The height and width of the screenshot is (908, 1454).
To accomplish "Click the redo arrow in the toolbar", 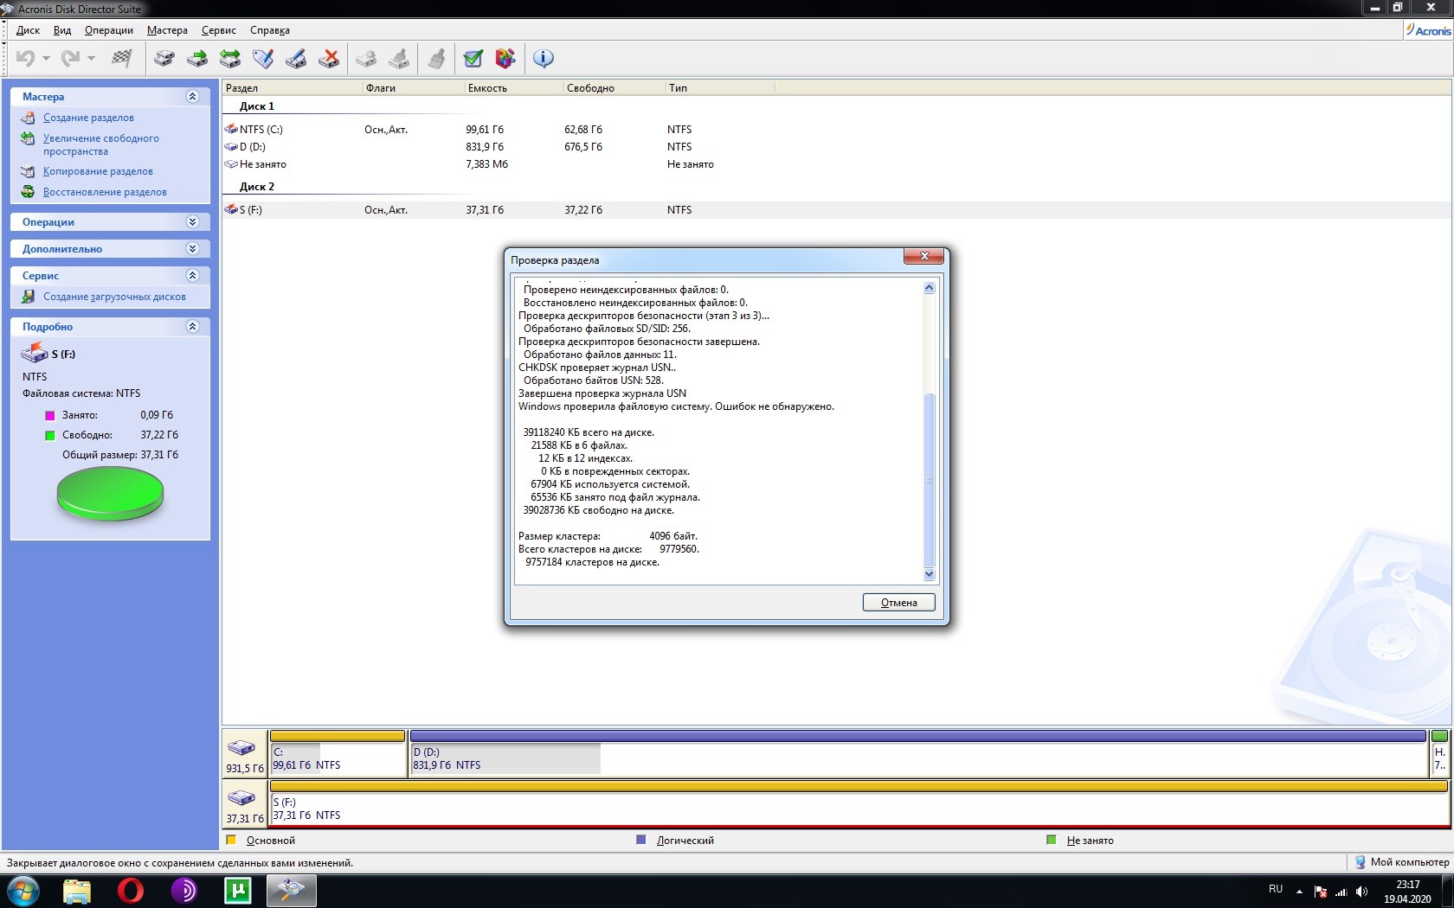I will point(70,58).
